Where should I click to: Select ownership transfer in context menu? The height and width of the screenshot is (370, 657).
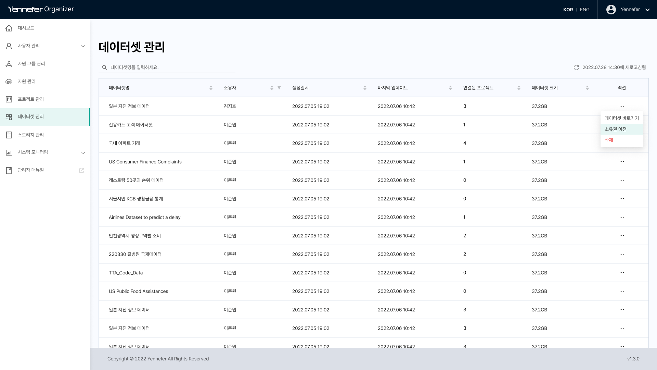pyautogui.click(x=615, y=129)
